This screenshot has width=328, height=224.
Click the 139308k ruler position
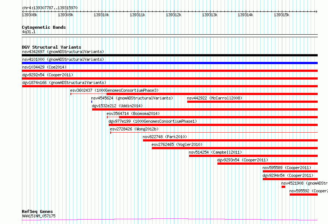coord(29,15)
